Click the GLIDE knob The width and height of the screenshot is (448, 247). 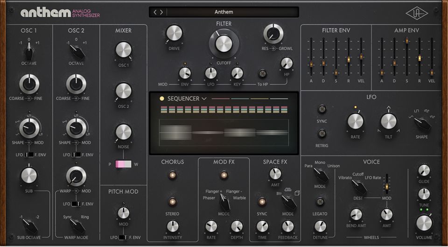pos(424,170)
